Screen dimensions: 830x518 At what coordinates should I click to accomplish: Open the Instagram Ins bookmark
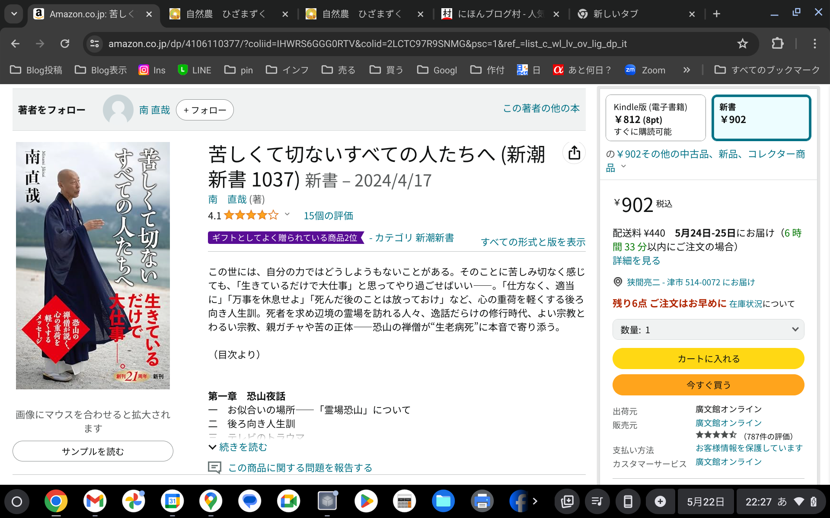(152, 70)
